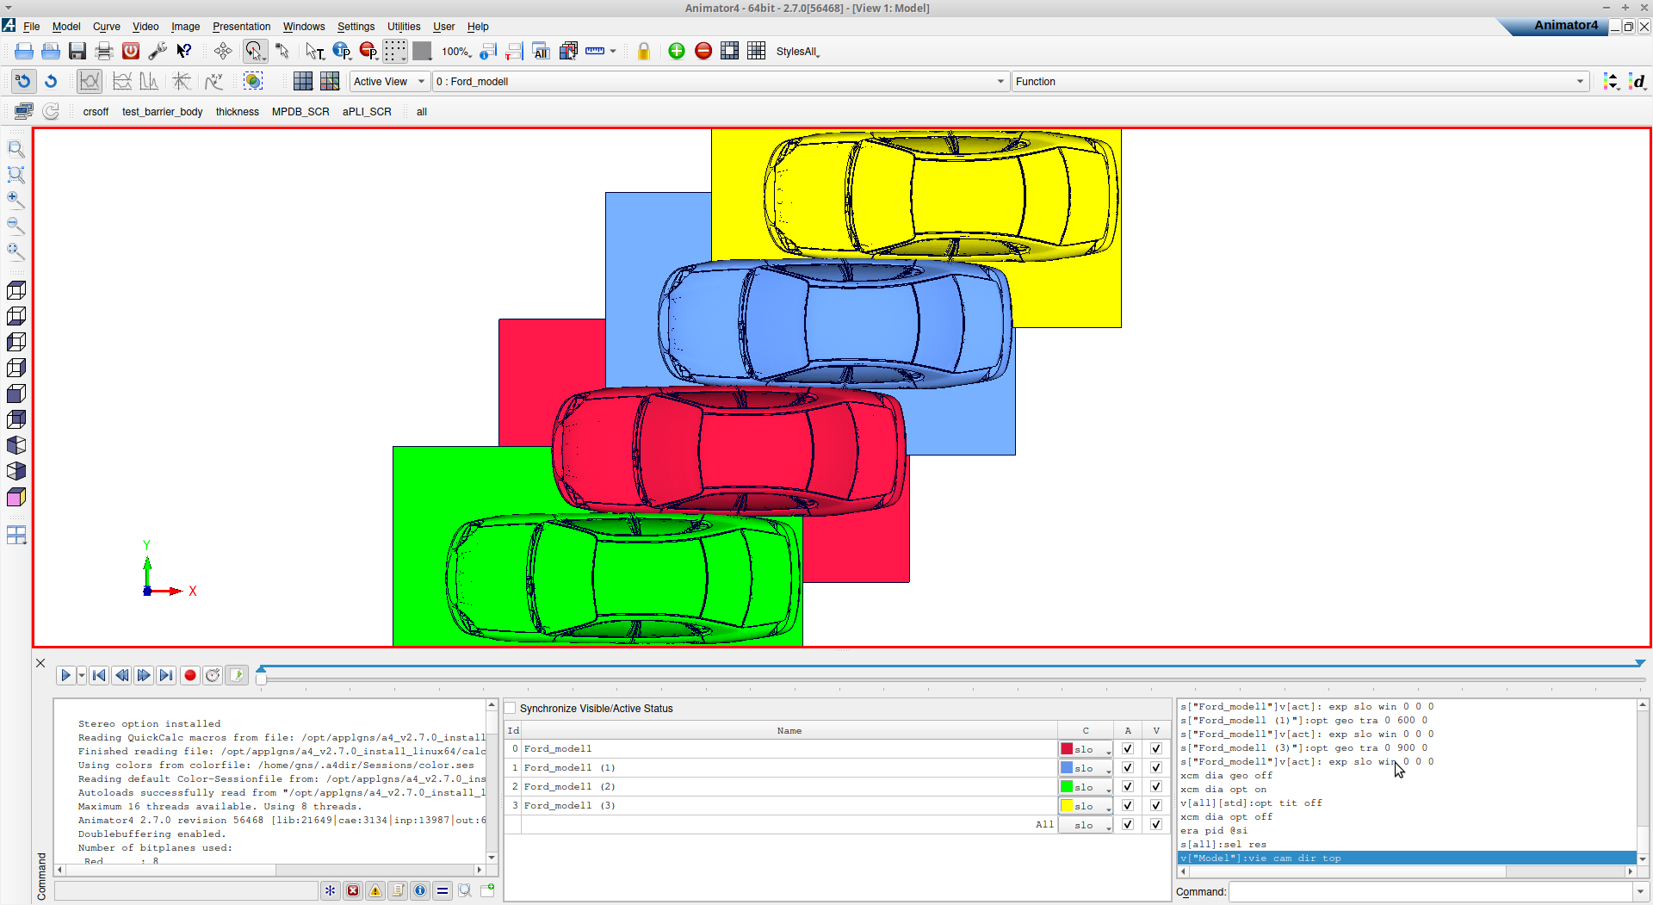Open the slo dropdown in the All row
Screen dimensions: 1653x905
point(1086,825)
